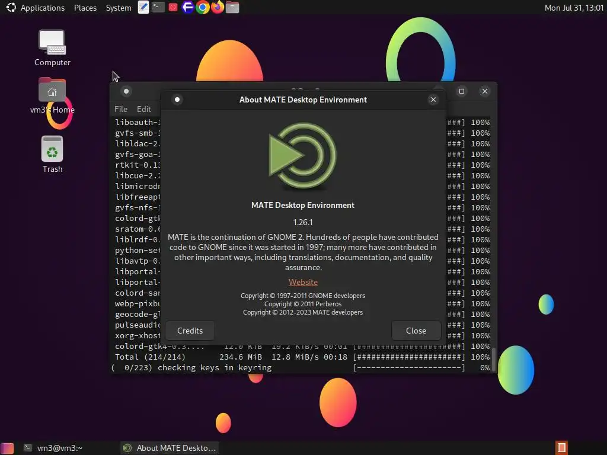
Task: Click the 'Copyright © 1997-2011 GNOME developers' line
Action: coord(303,296)
